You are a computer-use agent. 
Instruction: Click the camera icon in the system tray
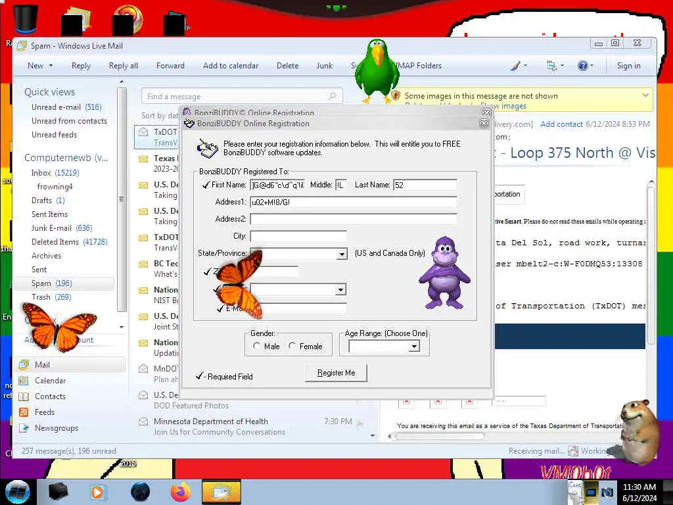(607, 492)
